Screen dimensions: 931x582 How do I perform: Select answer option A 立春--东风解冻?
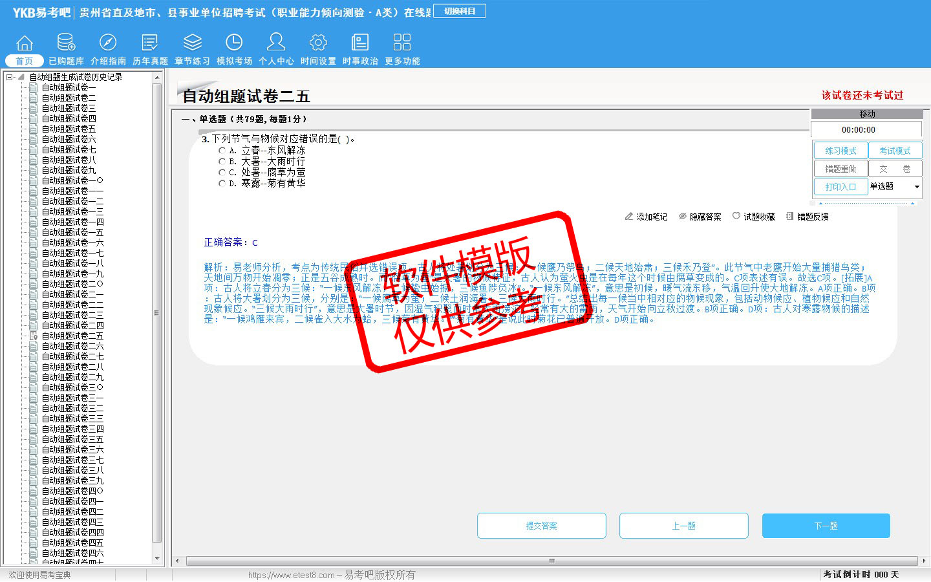(222, 151)
